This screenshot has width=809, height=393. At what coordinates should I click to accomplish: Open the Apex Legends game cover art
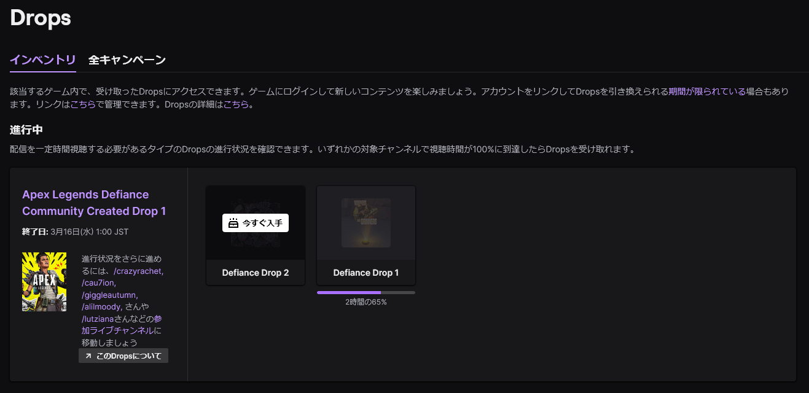pos(44,282)
